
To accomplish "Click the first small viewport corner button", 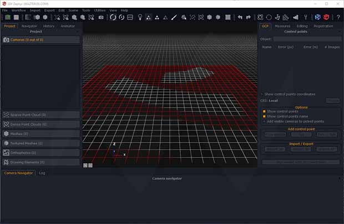I will tap(85, 165).
